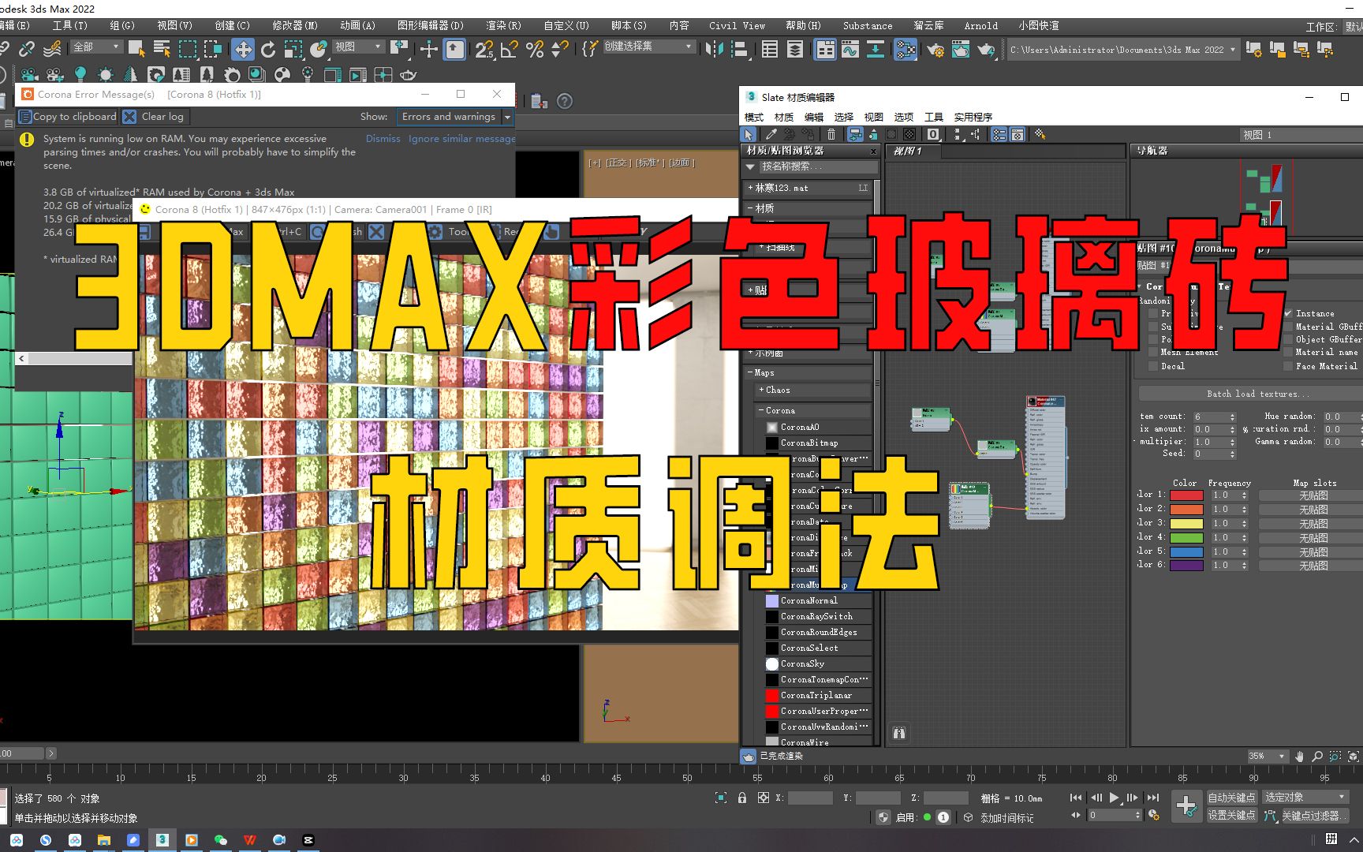1363x852 pixels.
Task: Uncheck the Instance checkbox
Action: 1289,313
